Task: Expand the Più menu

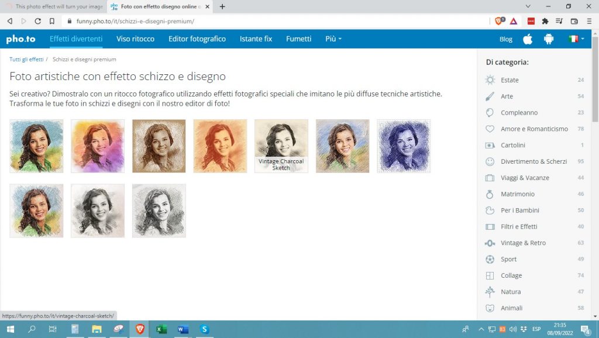Action: (332, 39)
